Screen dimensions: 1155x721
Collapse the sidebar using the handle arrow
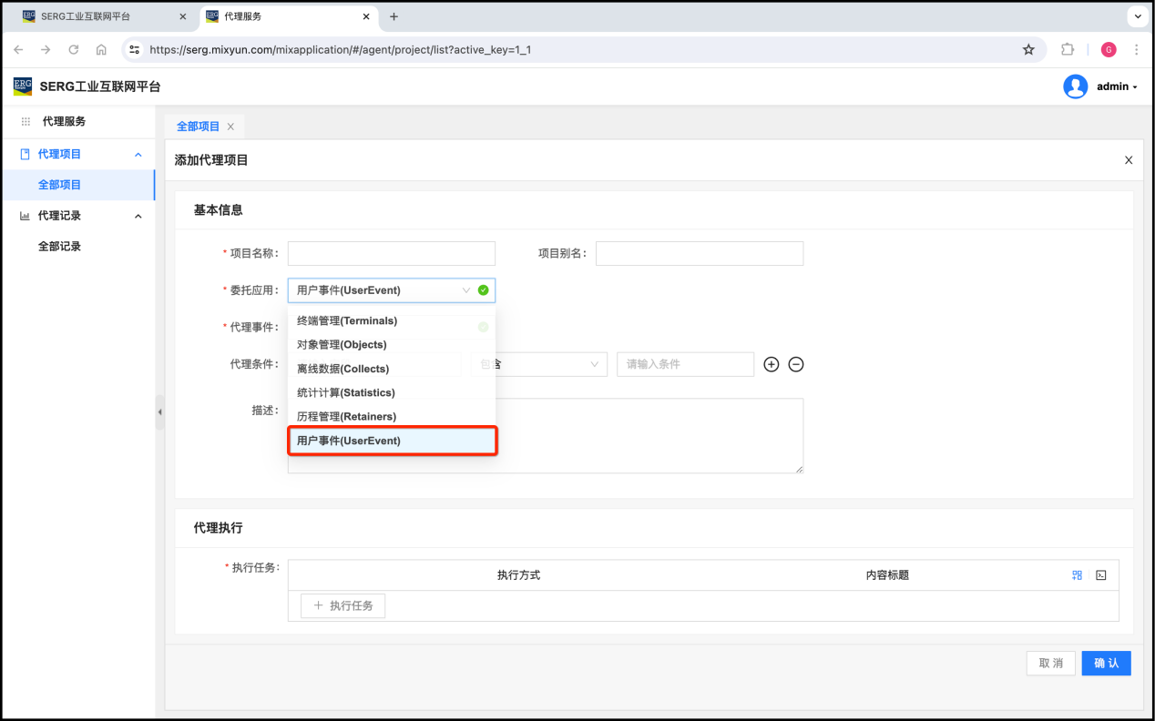coord(160,411)
